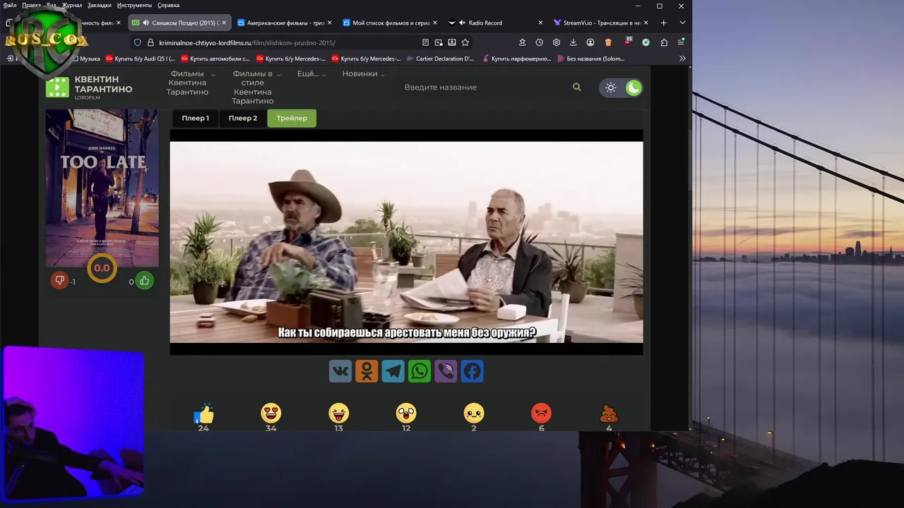Image resolution: width=904 pixels, height=508 pixels.
Task: Click the site search magnifier icon
Action: click(x=577, y=87)
